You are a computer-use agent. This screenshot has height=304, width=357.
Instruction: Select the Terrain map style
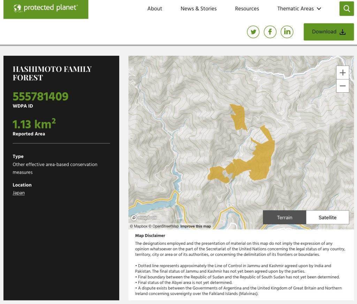point(284,217)
